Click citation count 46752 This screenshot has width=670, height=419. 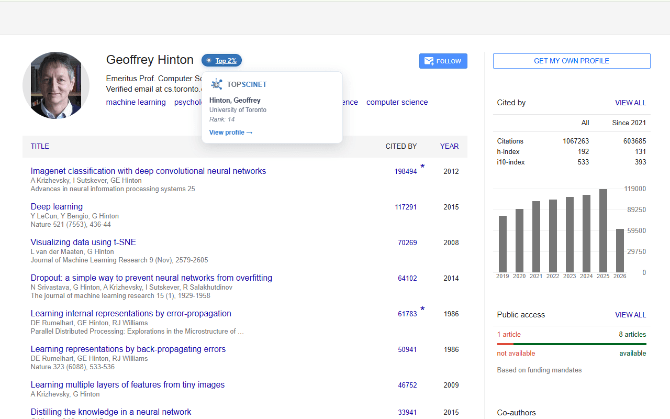(407, 385)
